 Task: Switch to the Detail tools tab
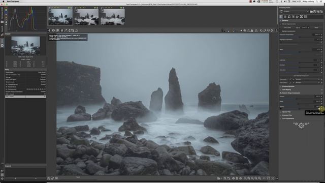[x=285, y=17]
